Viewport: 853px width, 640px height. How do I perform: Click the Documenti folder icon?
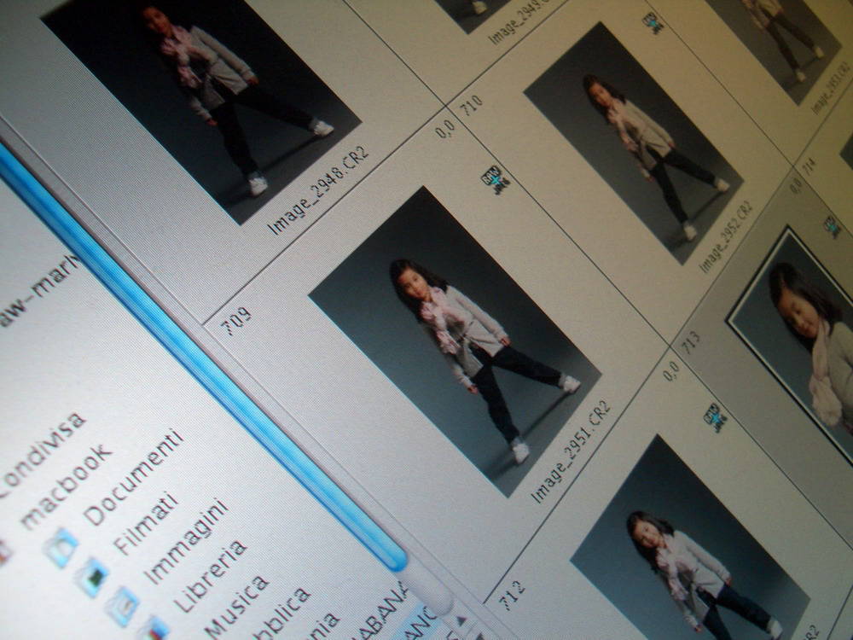tap(61, 547)
